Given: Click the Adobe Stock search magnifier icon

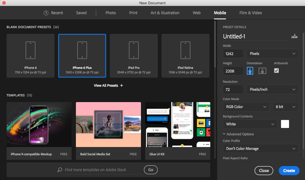Looking at the screenshot, I should coord(60,170).
